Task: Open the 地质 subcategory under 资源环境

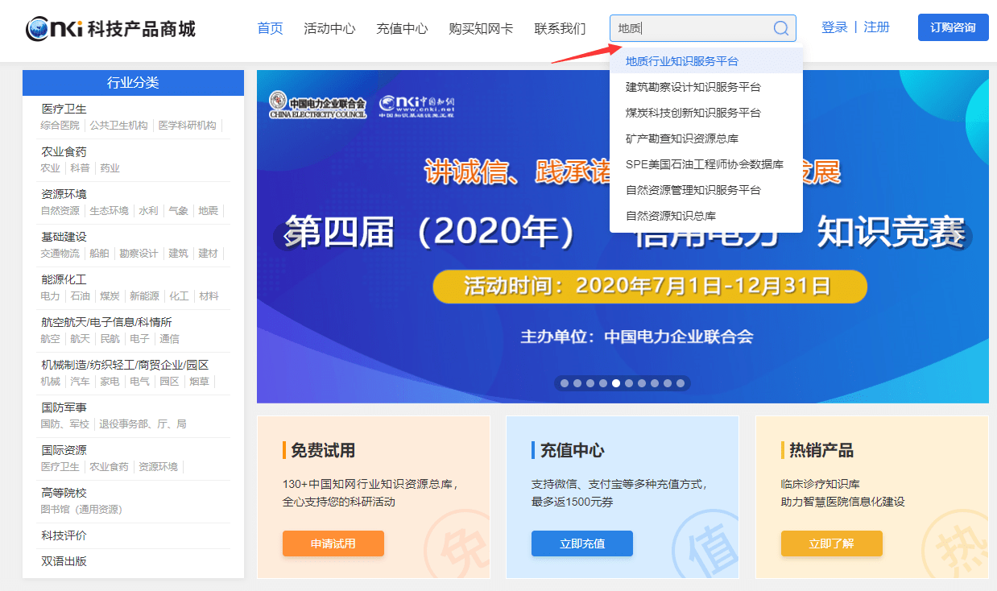Action: coord(209,211)
